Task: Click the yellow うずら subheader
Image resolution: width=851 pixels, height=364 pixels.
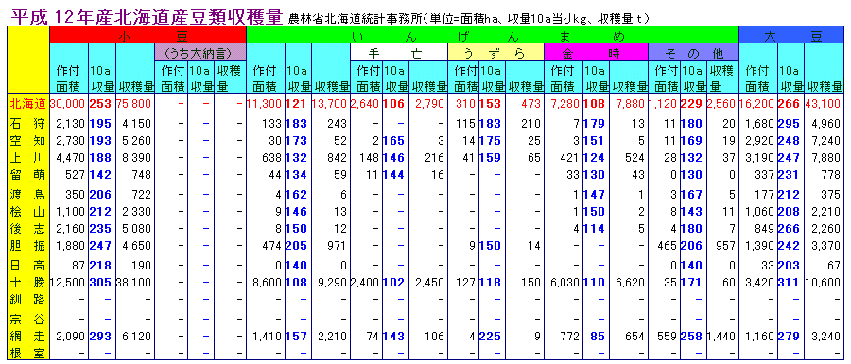Action: click(x=495, y=53)
